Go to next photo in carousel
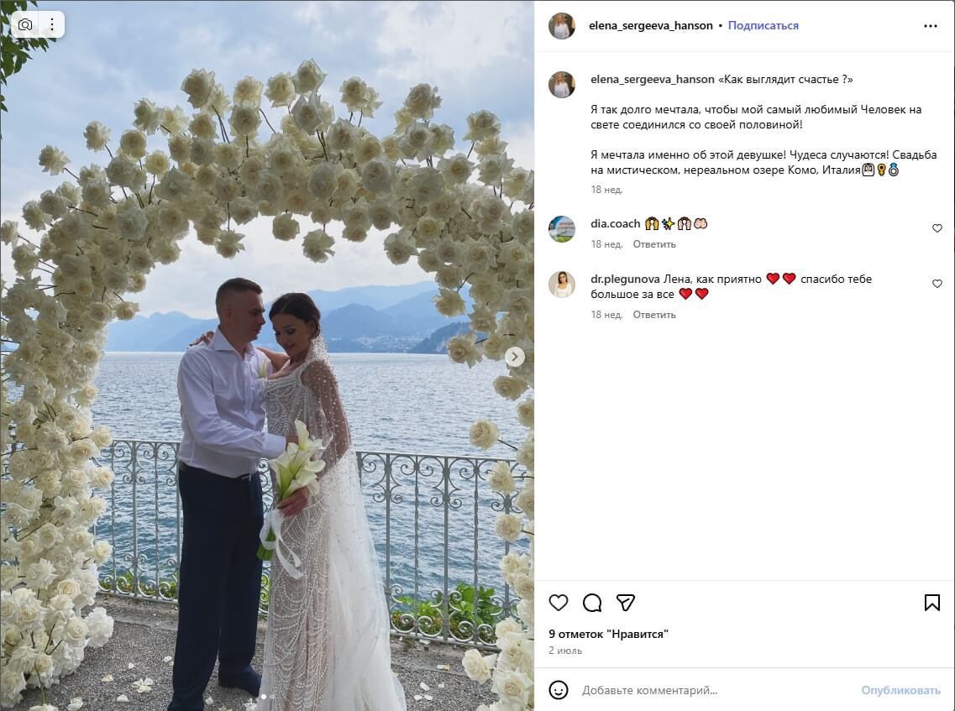This screenshot has width=955, height=711. click(x=515, y=357)
